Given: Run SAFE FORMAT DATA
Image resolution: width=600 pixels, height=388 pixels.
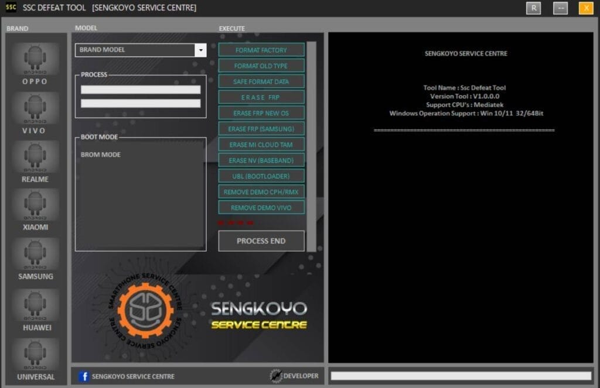Looking at the screenshot, I should pyautogui.click(x=261, y=81).
